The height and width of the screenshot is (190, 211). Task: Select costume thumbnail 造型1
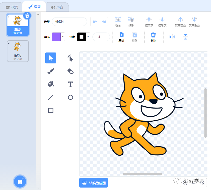pyautogui.click(x=18, y=25)
